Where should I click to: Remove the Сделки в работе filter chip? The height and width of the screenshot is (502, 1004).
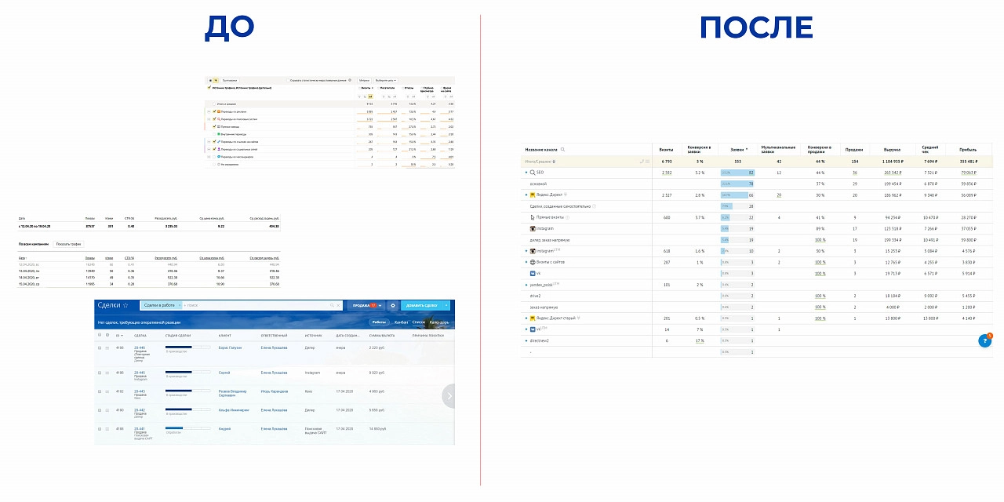pos(180,305)
